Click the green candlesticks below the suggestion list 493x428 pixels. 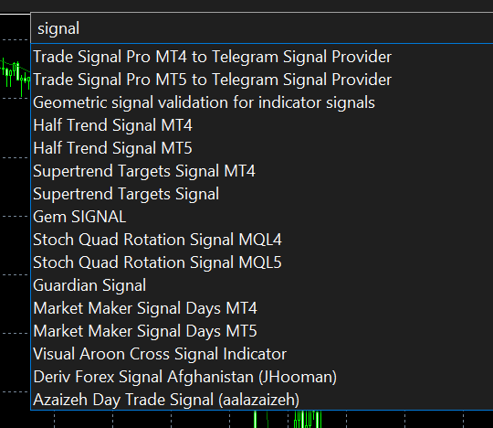tap(308, 419)
